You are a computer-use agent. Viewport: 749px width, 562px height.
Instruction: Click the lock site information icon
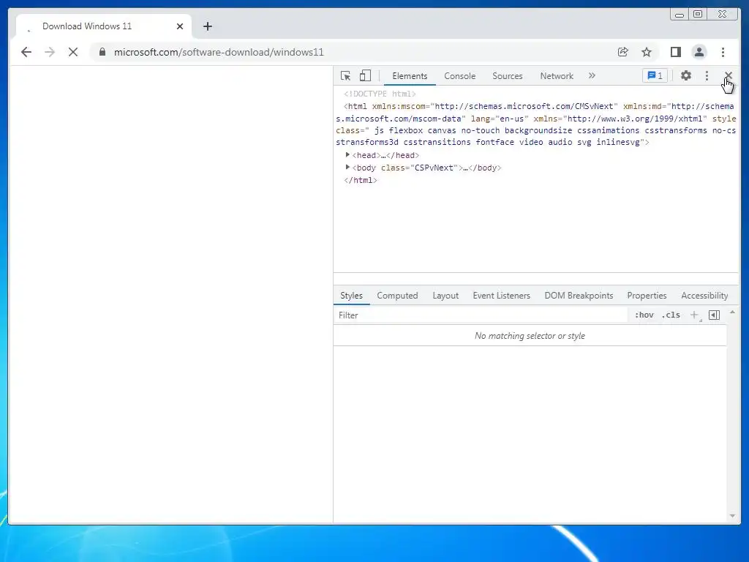coord(102,52)
